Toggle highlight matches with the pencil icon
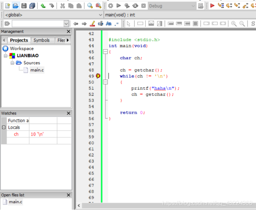 92,24
